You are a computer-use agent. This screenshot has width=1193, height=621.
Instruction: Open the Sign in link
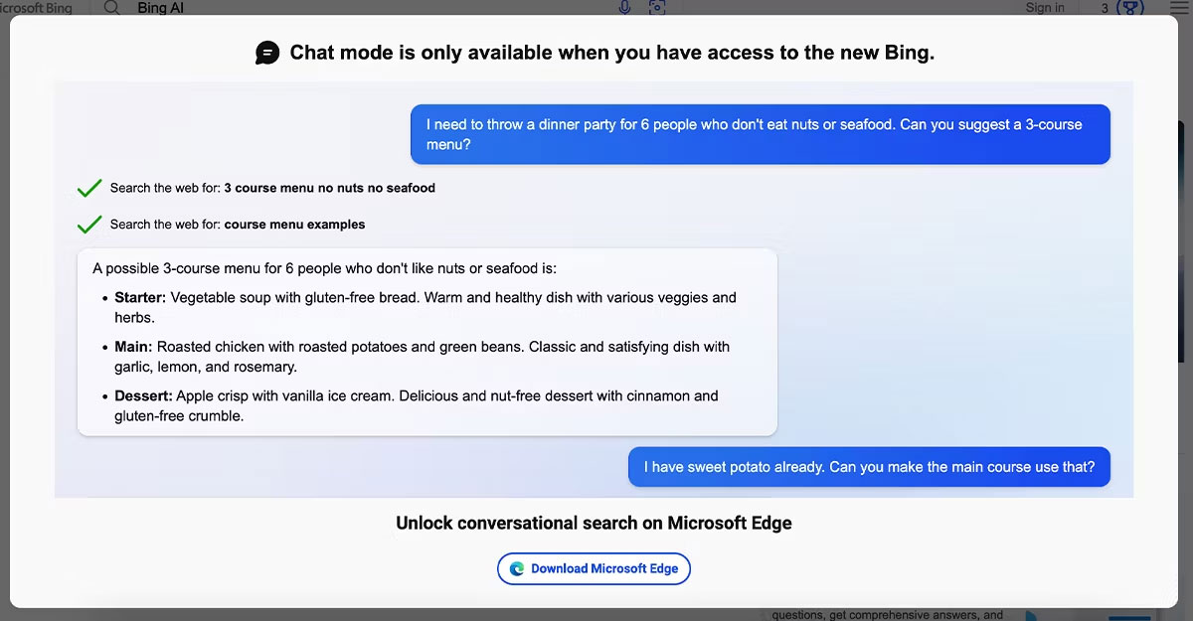click(1045, 8)
